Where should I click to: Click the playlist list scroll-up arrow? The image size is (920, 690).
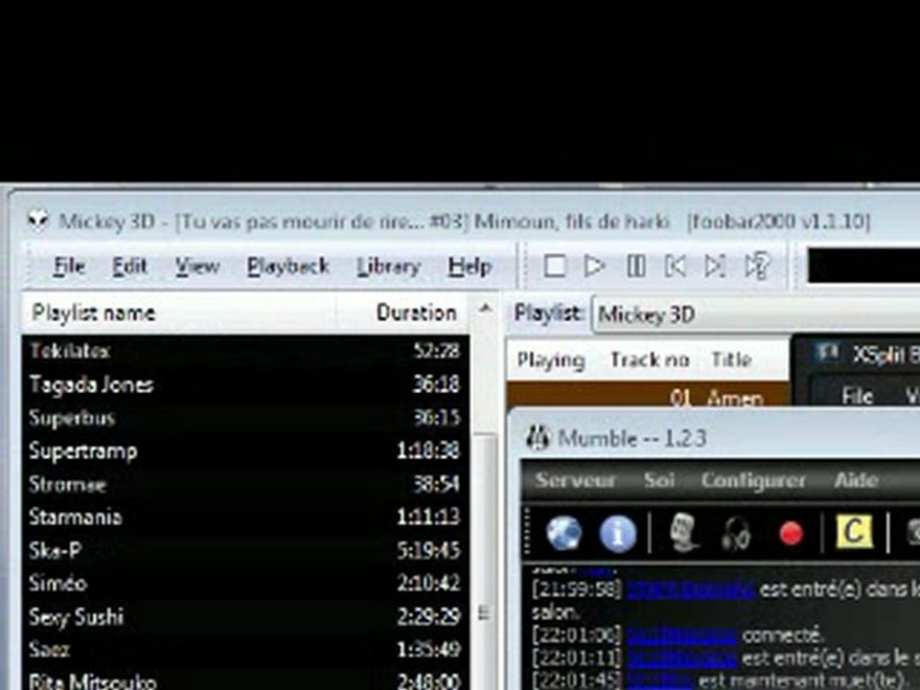[x=485, y=309]
